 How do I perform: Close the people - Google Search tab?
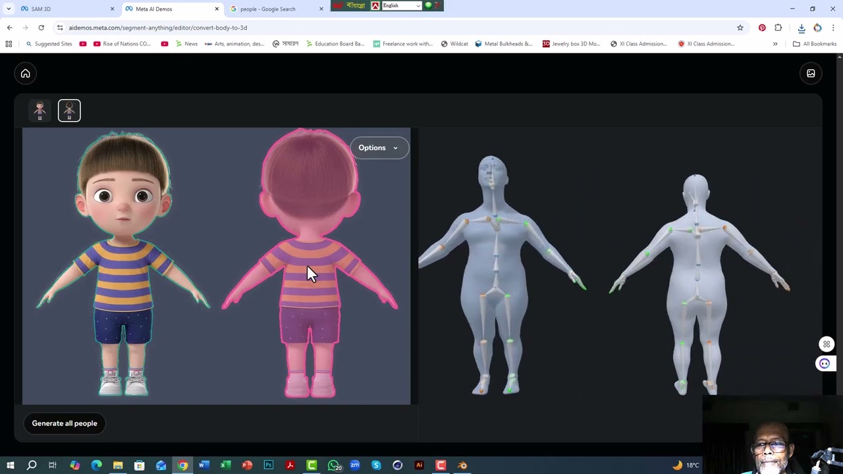click(321, 9)
